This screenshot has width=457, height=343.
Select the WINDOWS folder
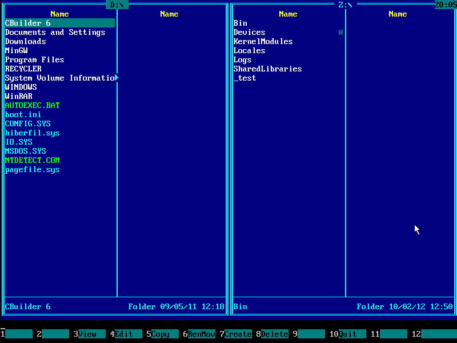(21, 87)
